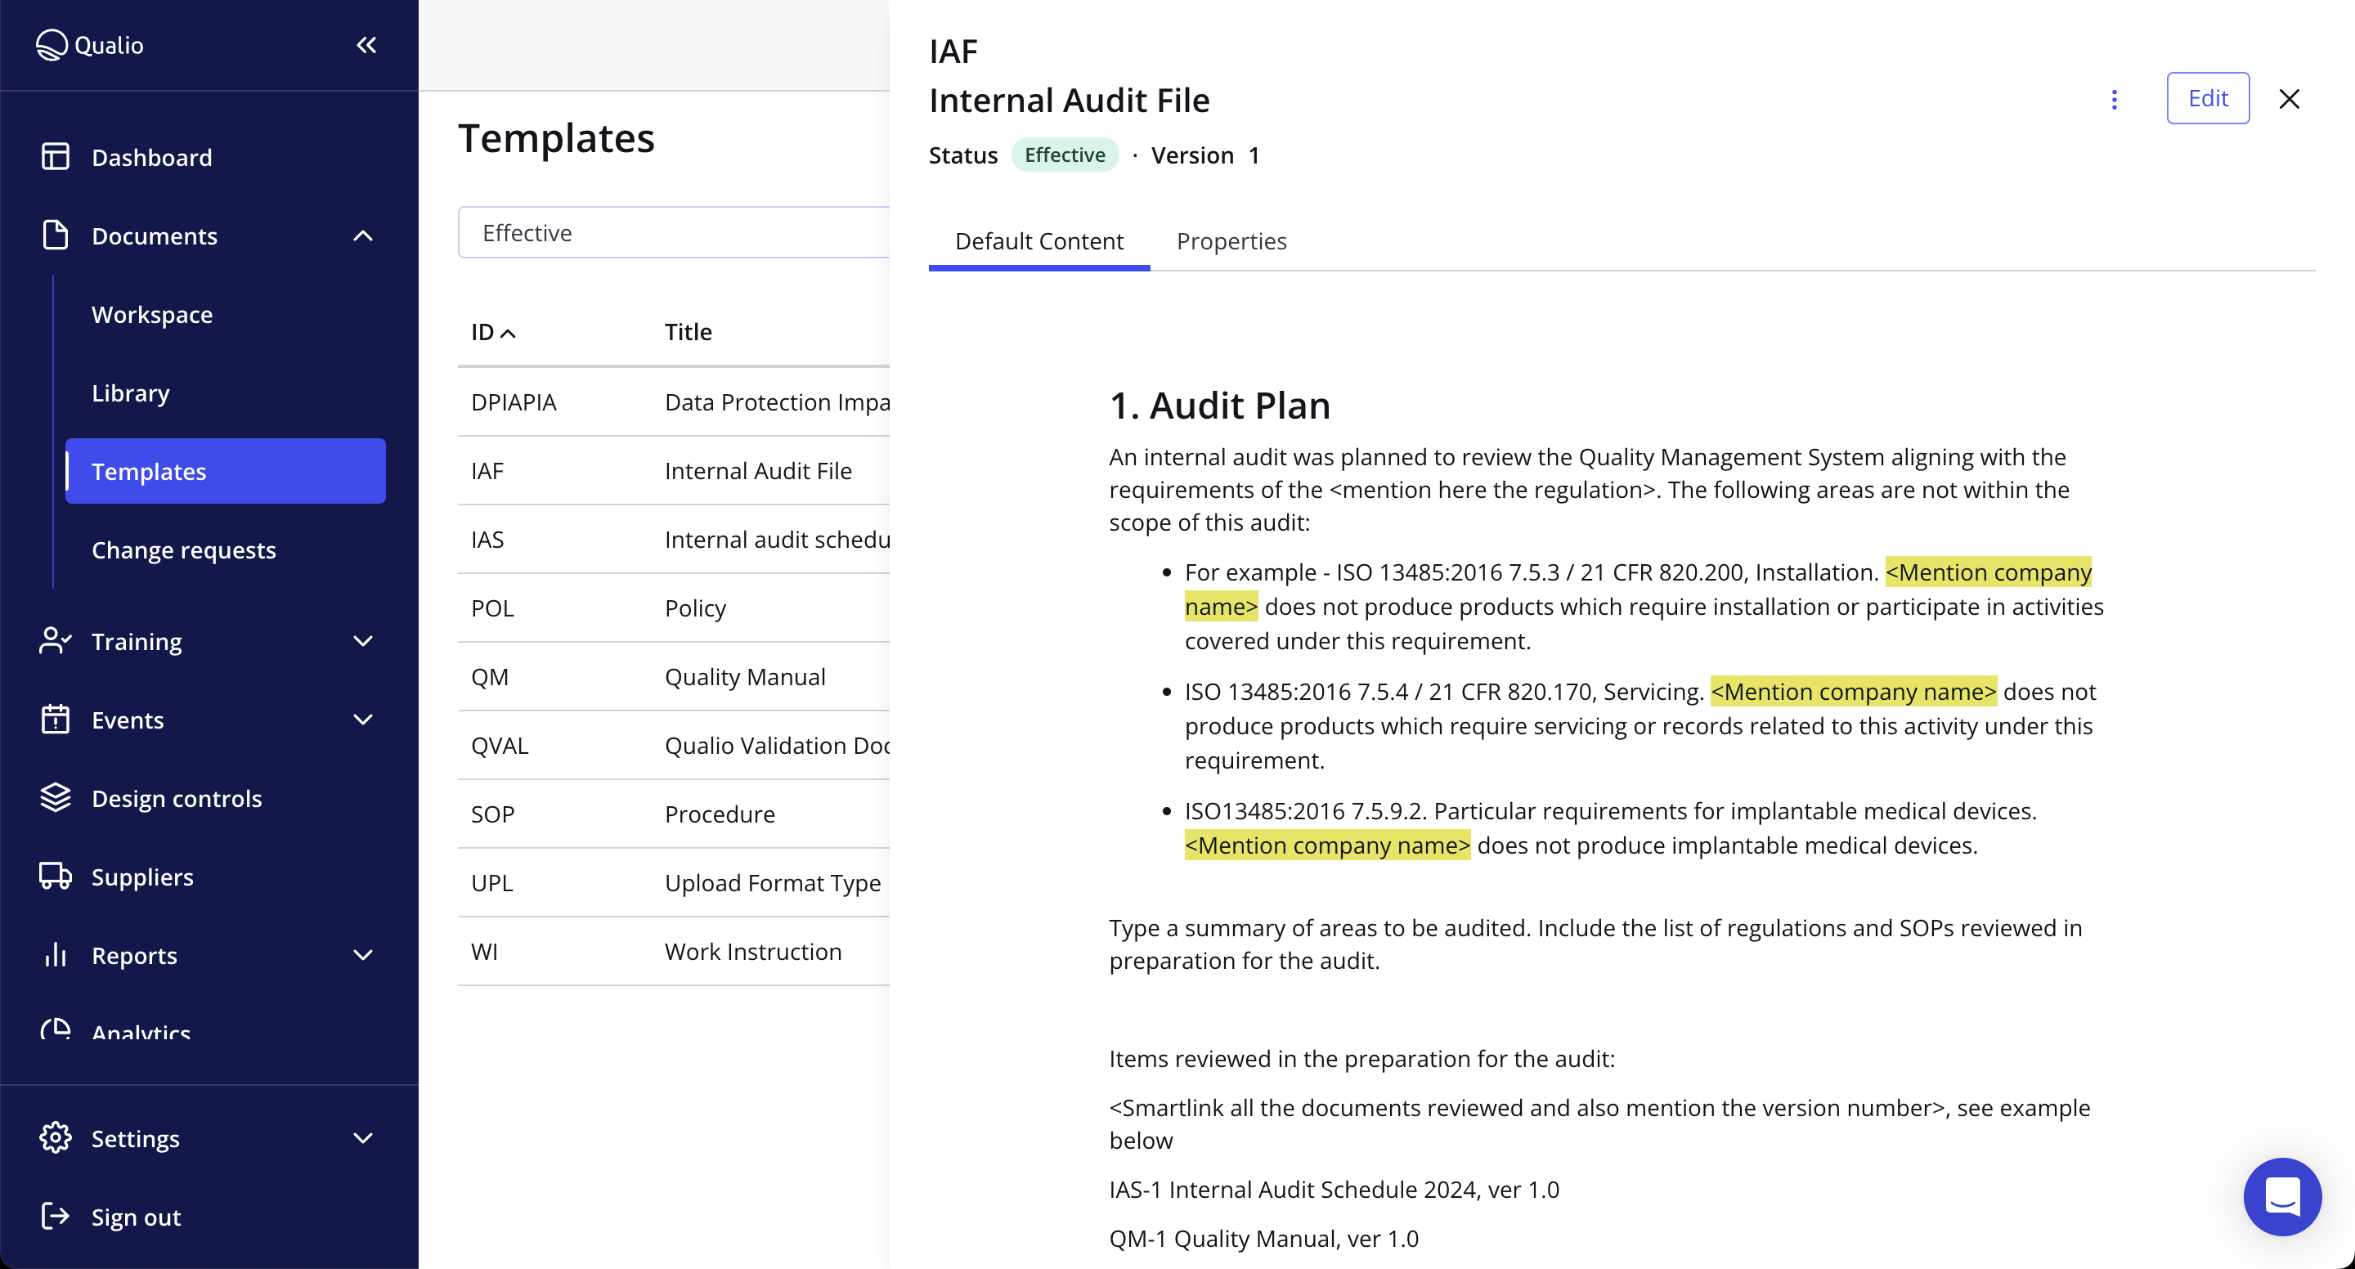Open the three-dot options menu
The image size is (2355, 1269).
[2115, 100]
